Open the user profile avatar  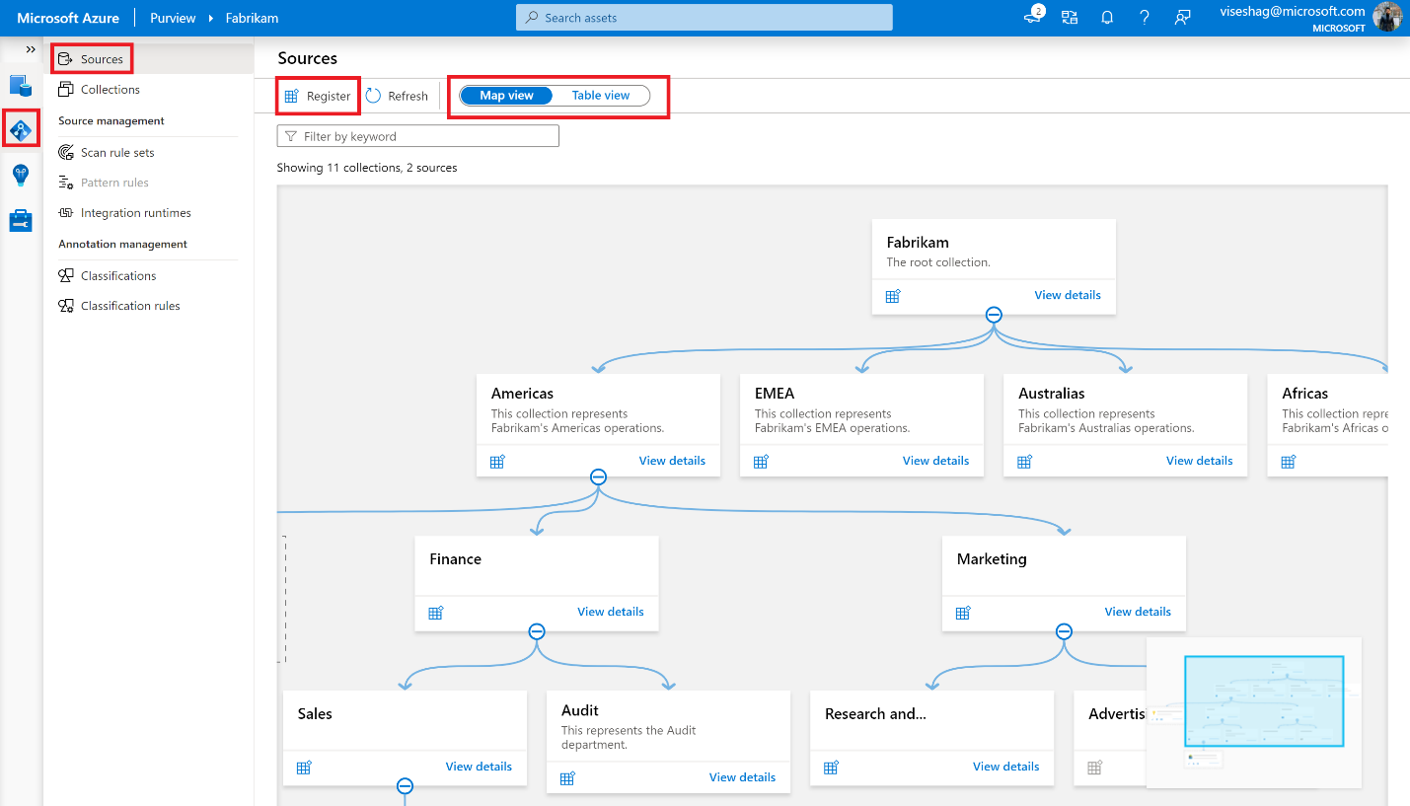point(1388,17)
